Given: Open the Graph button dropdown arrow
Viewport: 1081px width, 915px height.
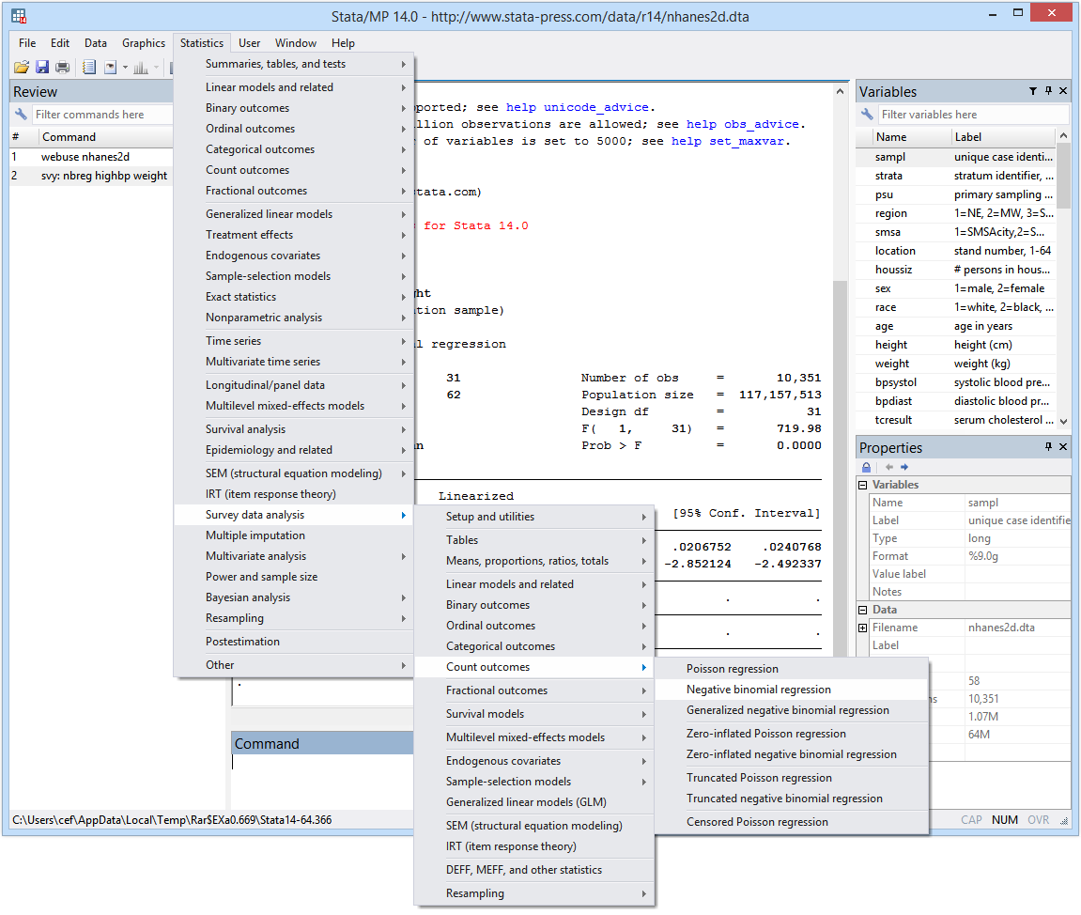Looking at the screenshot, I should [x=155, y=67].
